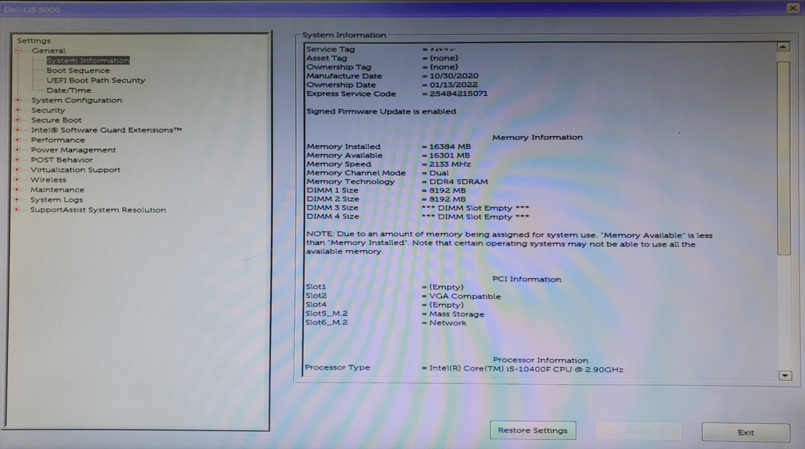805x449 pixels.
Task: Expand SupportAssist System Resolution node
Action: [x=18, y=210]
